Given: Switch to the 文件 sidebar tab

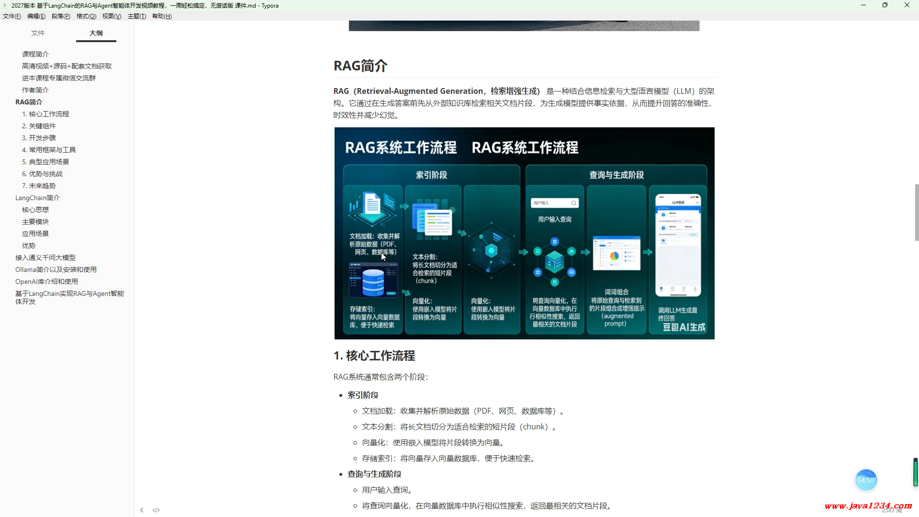Looking at the screenshot, I should (x=38, y=33).
